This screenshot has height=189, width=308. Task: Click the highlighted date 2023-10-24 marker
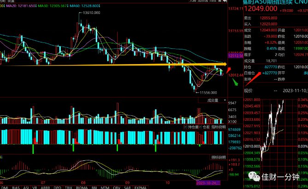[208, 183]
